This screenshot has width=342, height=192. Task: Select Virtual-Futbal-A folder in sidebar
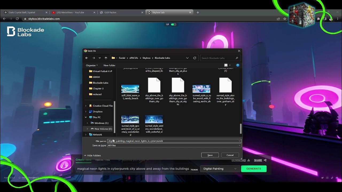[x=100, y=71]
